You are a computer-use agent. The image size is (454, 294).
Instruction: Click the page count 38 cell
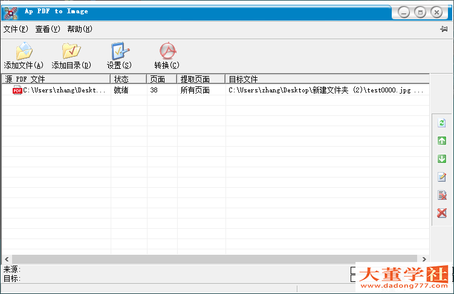click(154, 90)
